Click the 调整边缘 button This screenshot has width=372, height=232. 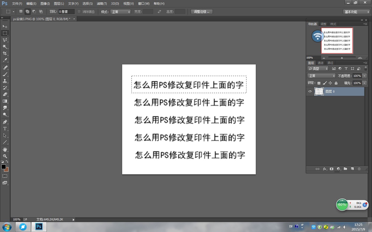pyautogui.click(x=201, y=12)
